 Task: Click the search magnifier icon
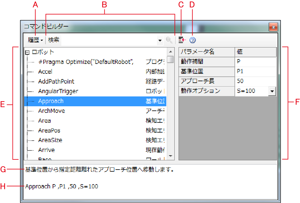(x=169, y=40)
